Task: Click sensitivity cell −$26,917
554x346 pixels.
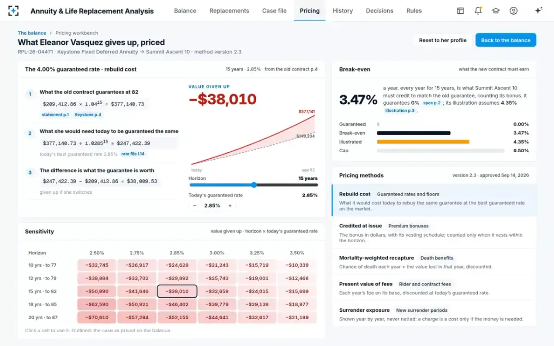Action: click(x=137, y=265)
